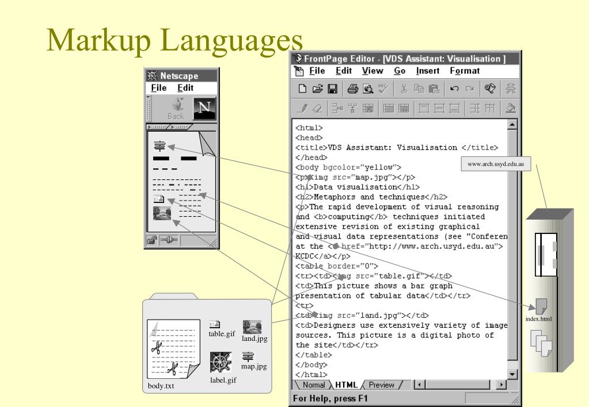Click the horizontal scrollbar left arrow
The image size is (589, 407).
point(420,385)
